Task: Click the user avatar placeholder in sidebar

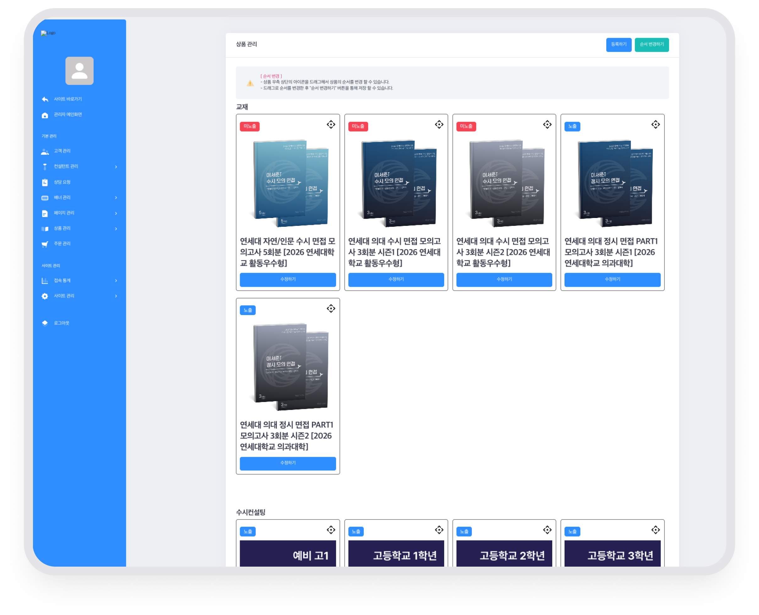Action: (x=79, y=71)
